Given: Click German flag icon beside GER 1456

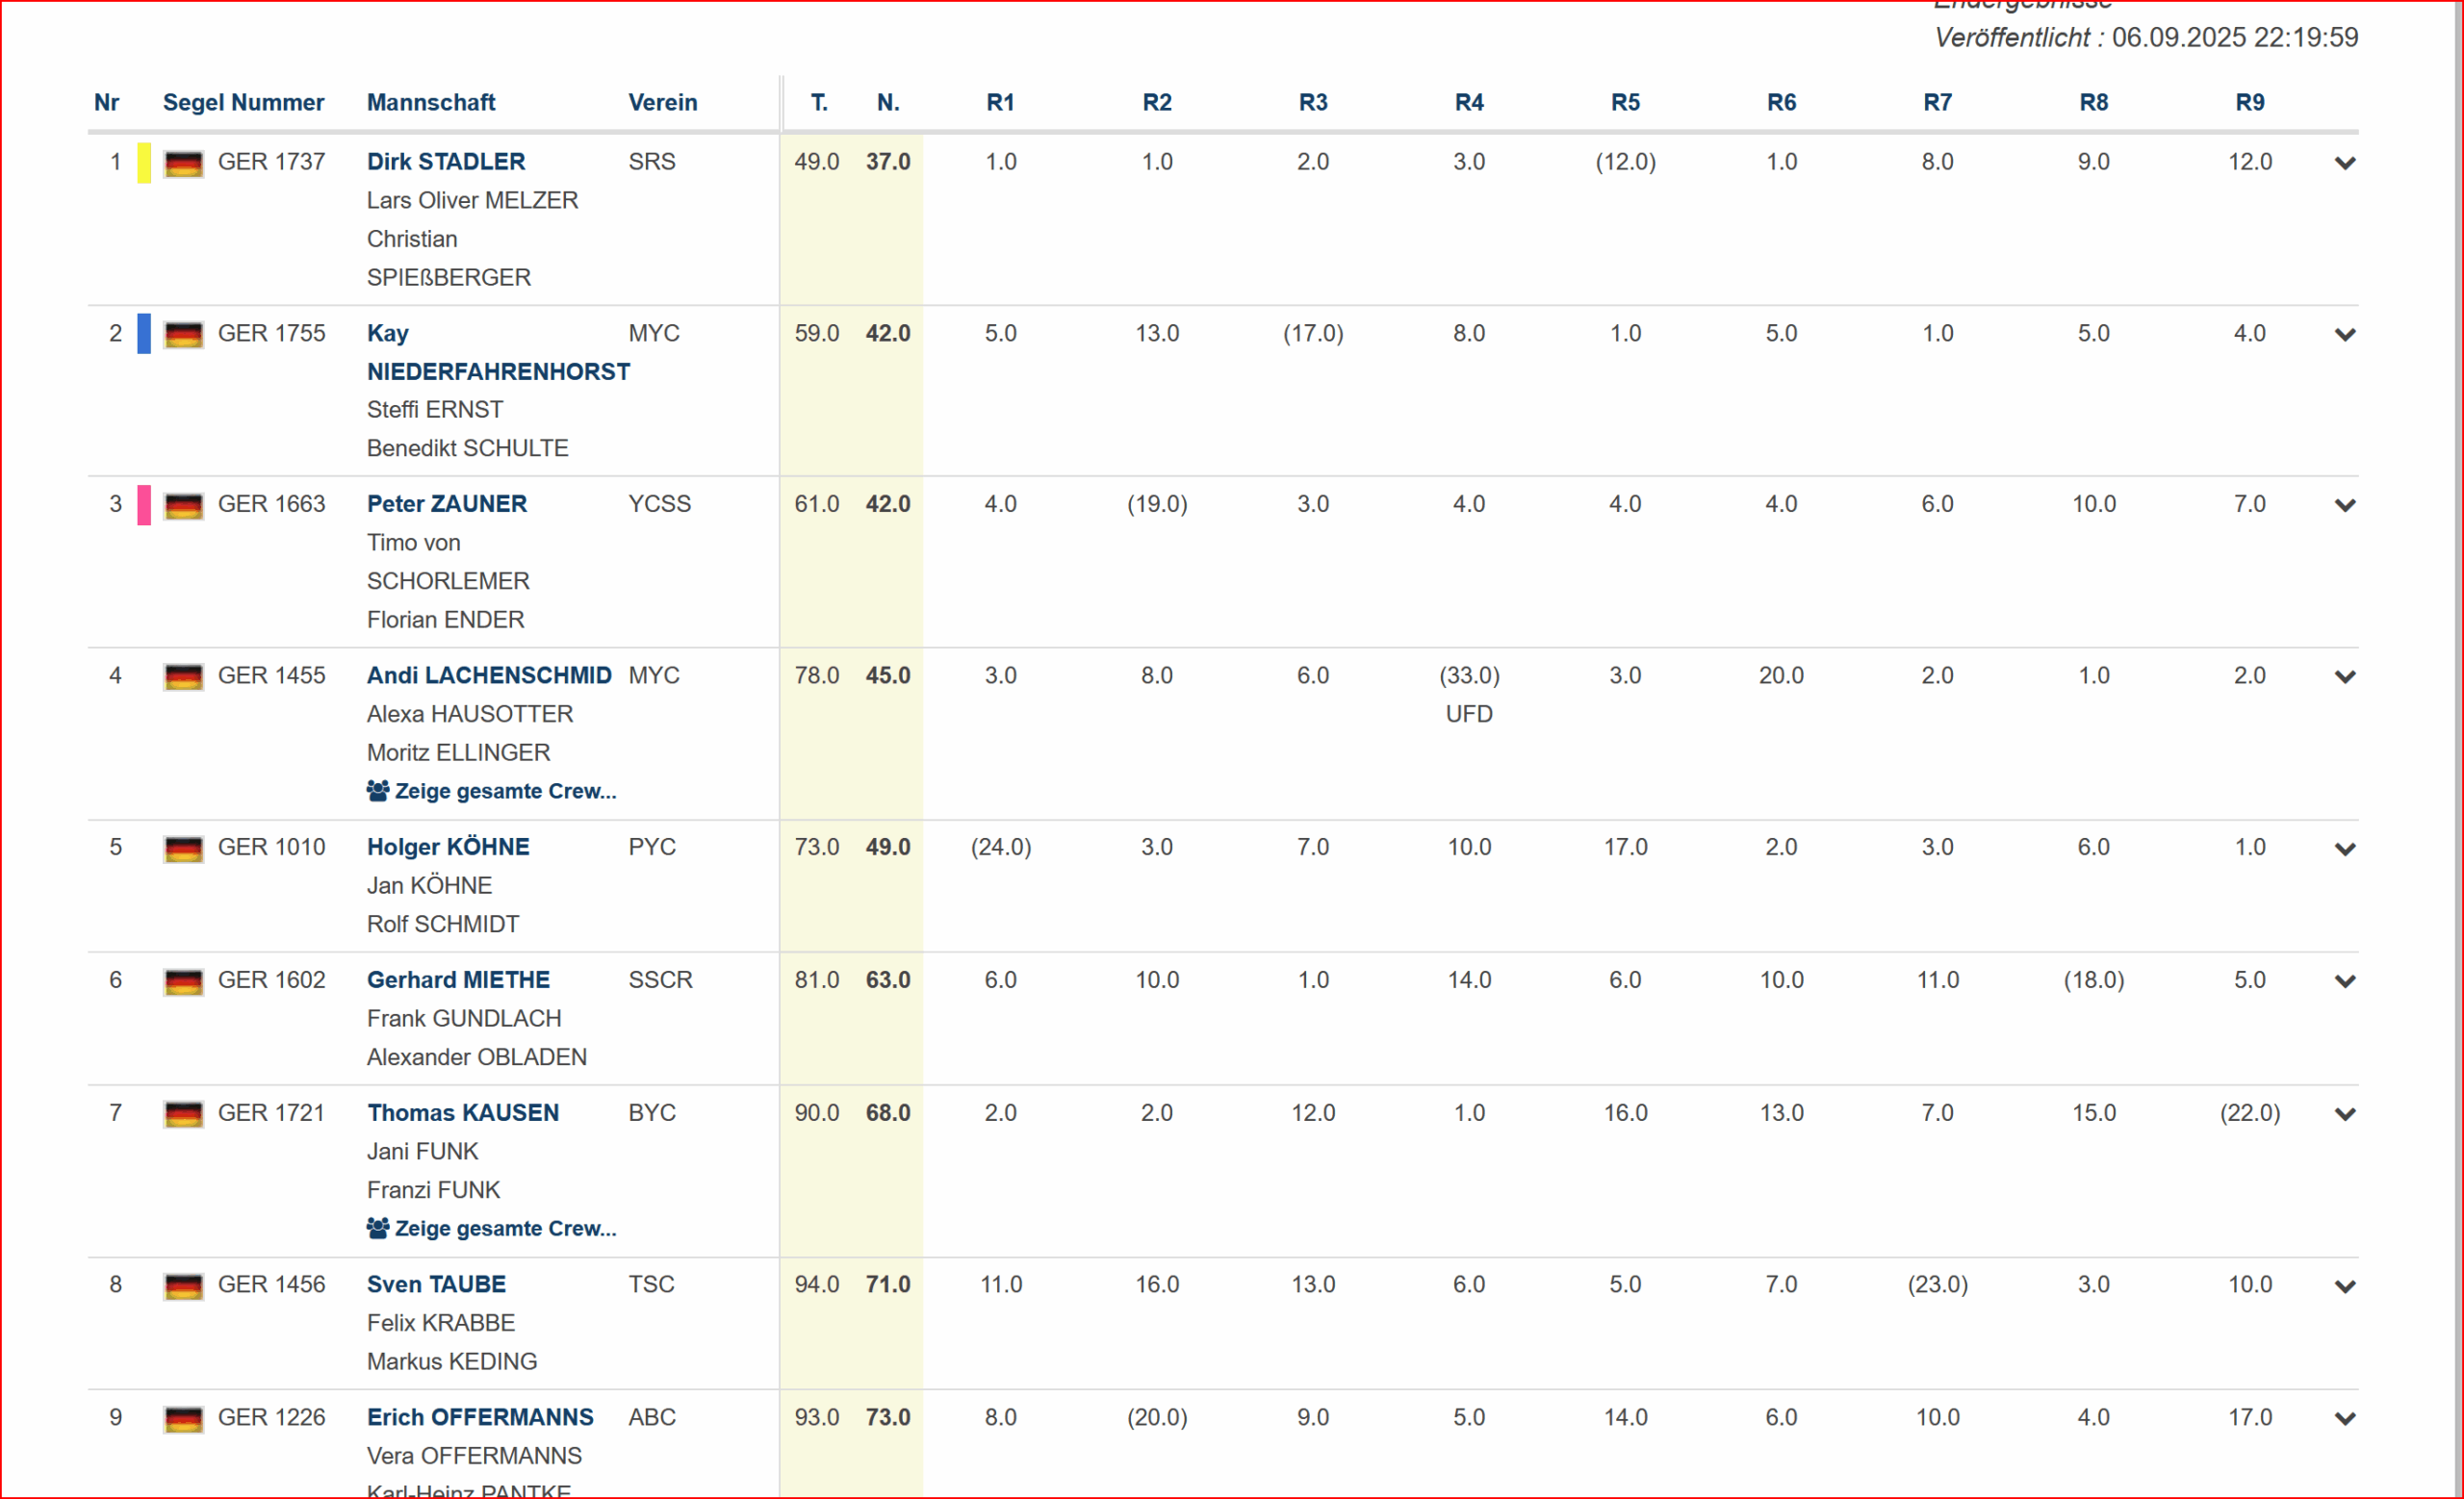Looking at the screenshot, I should point(183,1286).
